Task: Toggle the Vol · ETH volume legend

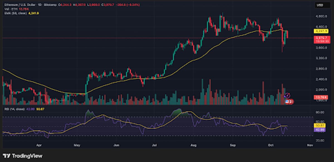Action: point(11,9)
